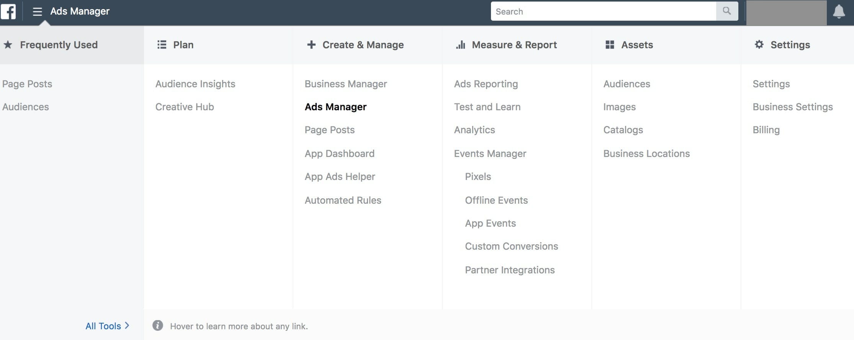854x340 pixels.
Task: Click the All Tools link
Action: pos(103,326)
